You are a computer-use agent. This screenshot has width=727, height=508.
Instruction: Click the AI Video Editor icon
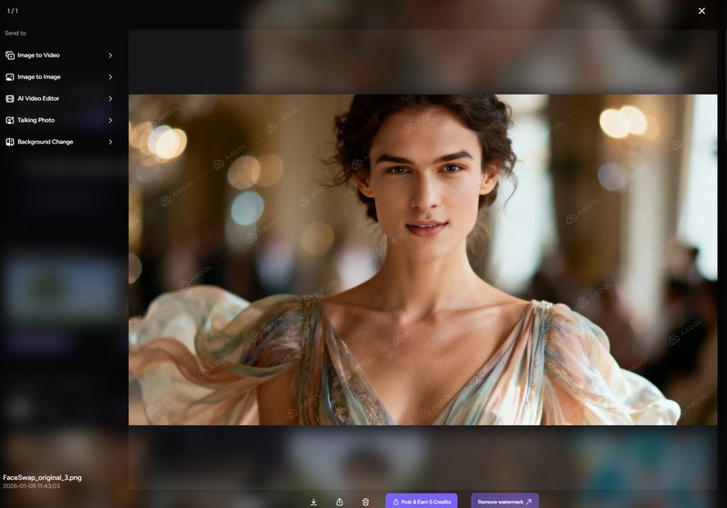coord(10,98)
